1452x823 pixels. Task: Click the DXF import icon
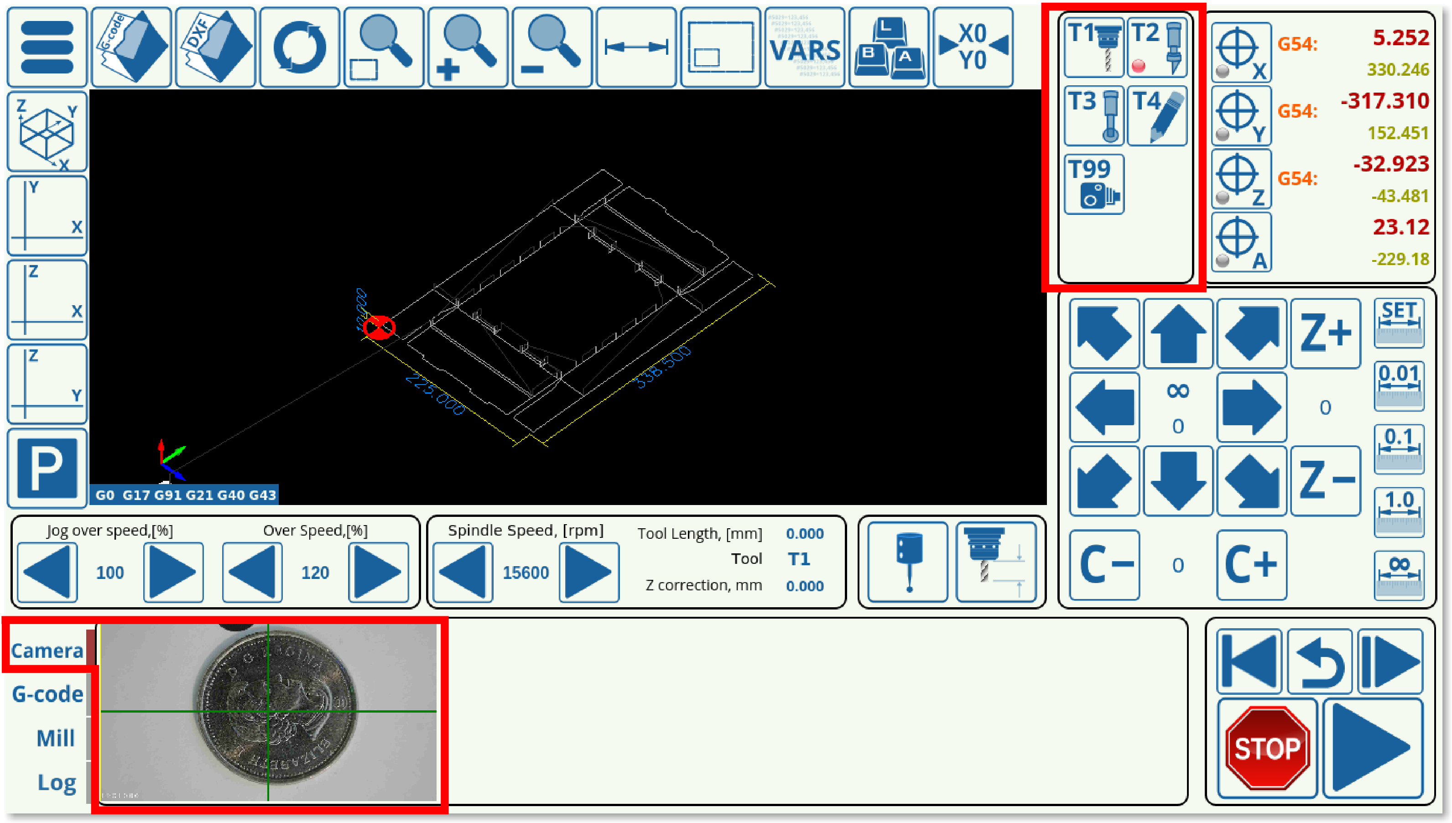[215, 47]
